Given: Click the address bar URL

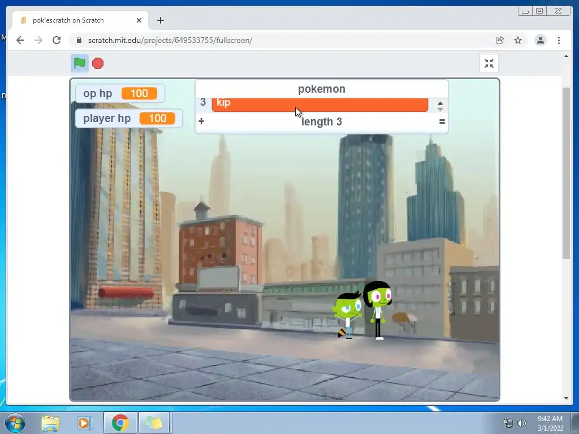Looking at the screenshot, I should pyautogui.click(x=170, y=40).
